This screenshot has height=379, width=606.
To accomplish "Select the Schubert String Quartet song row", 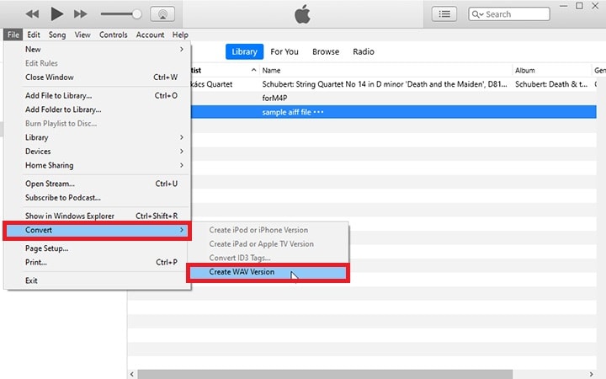I will [394, 84].
